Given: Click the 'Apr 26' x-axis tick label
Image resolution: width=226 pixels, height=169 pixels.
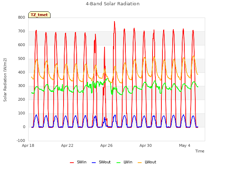Looking at the screenshot, I should [x=106, y=145].
